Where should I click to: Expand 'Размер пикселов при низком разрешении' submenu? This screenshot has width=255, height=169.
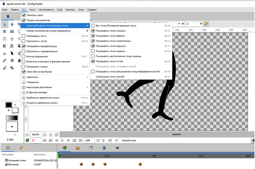pos(55,31)
